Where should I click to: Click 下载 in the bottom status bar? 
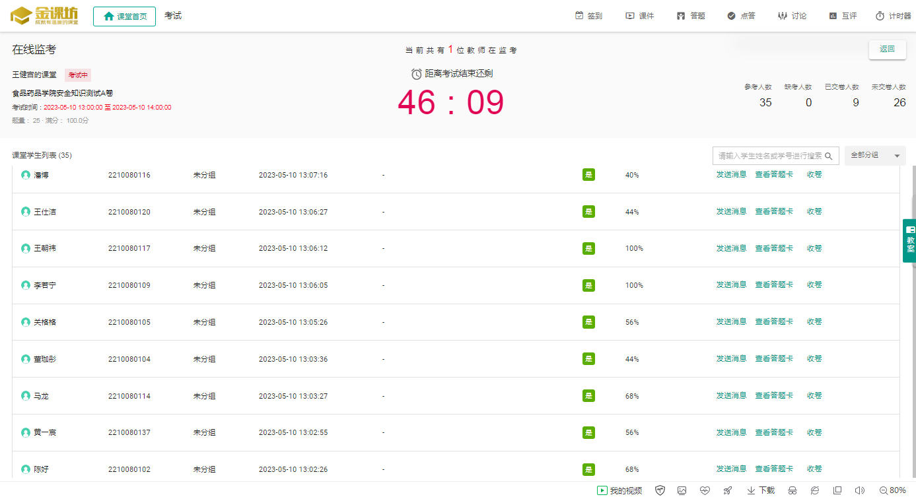(761, 490)
